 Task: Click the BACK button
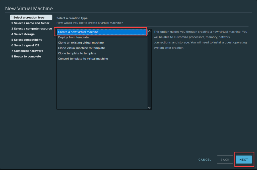click(x=225, y=160)
